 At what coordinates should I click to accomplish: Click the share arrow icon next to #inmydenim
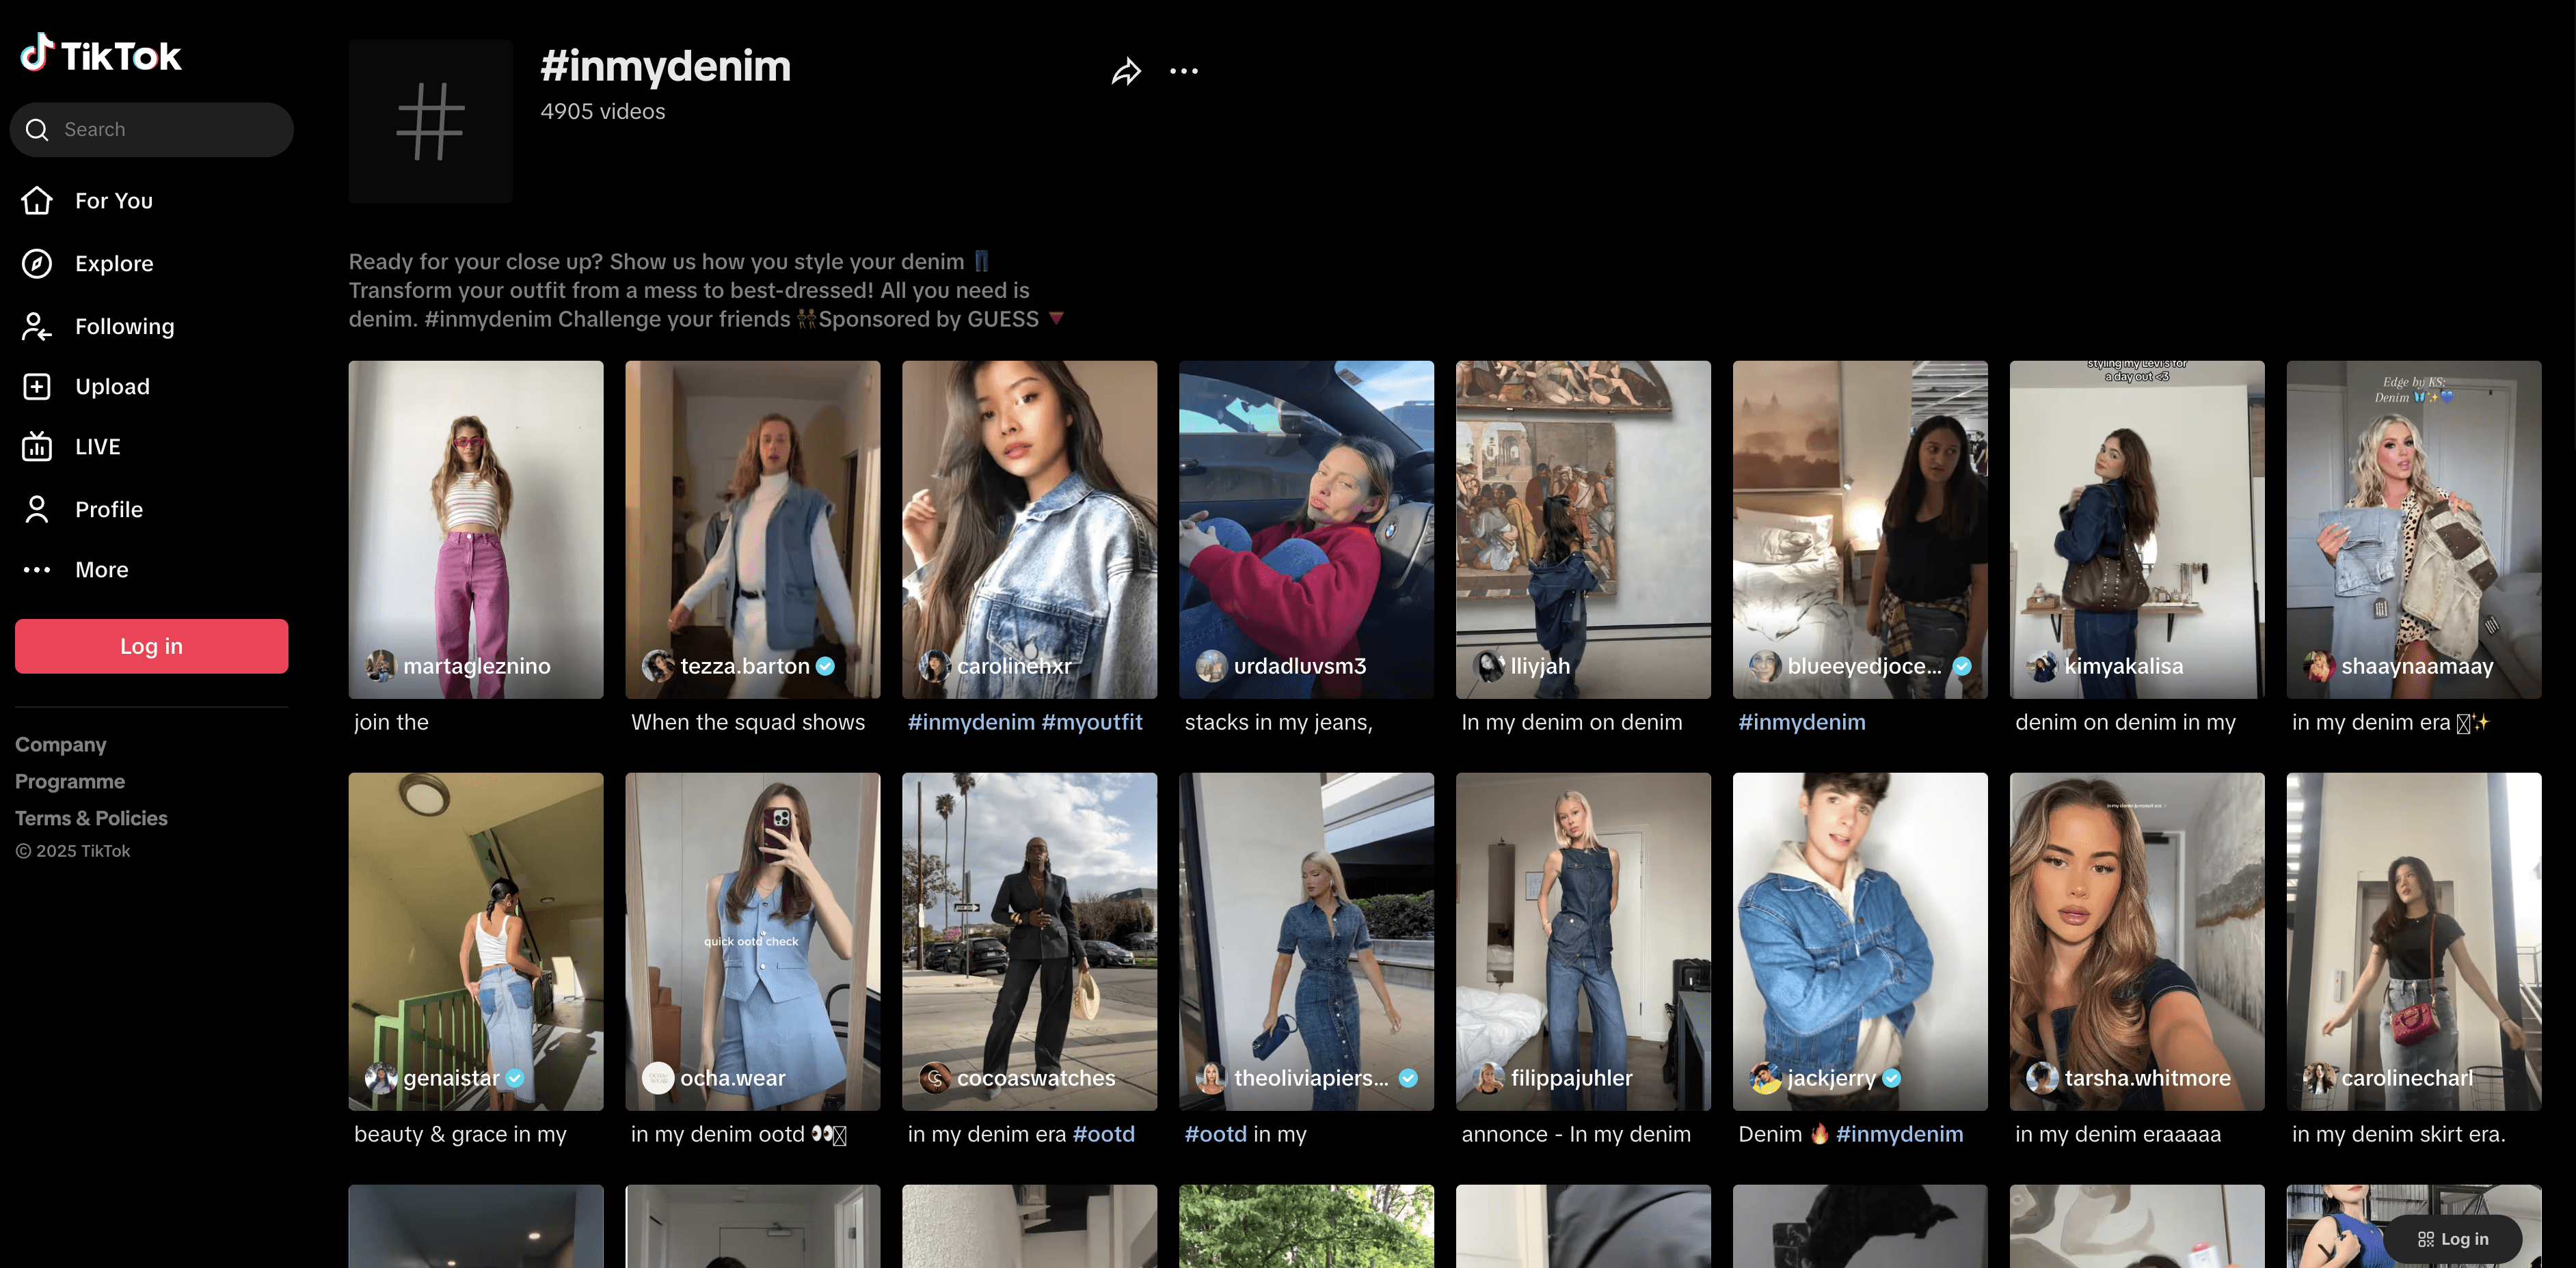(1126, 72)
